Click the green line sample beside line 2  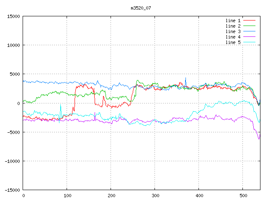(x=249, y=26)
